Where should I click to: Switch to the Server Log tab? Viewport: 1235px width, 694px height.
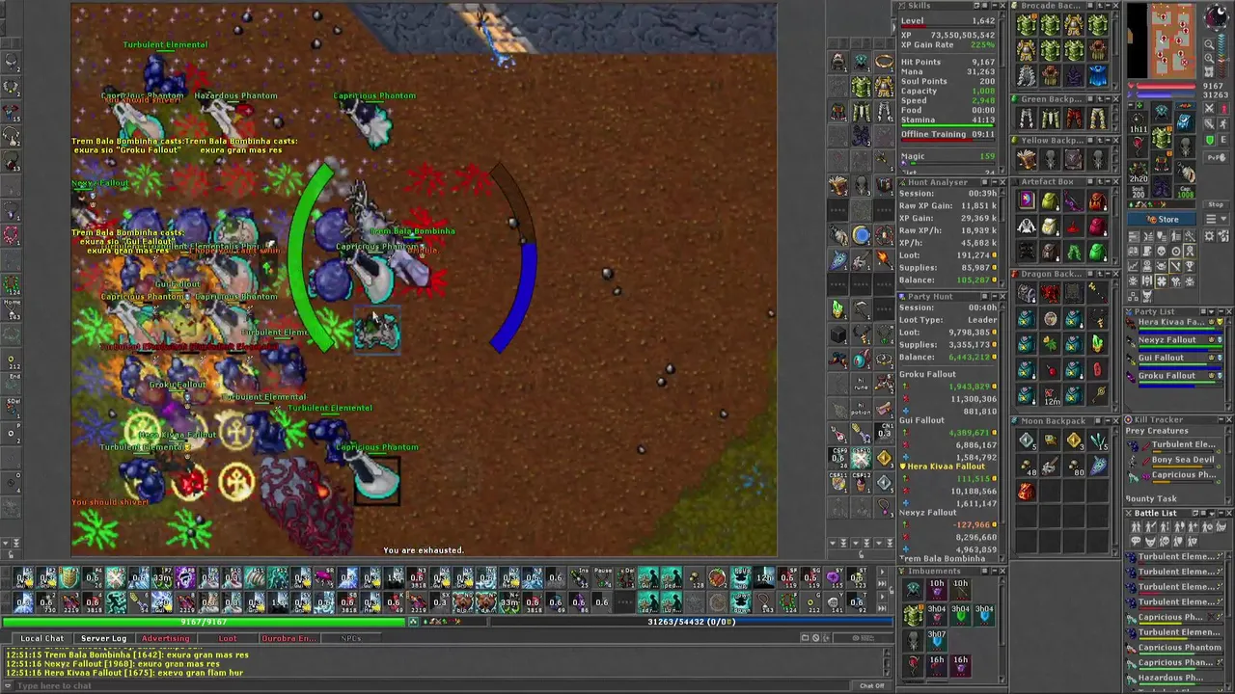103,638
